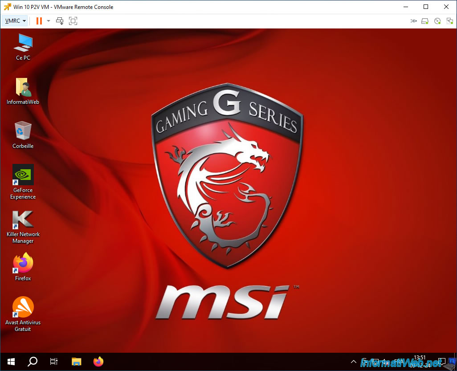
Task: Select the GeForce Experience shortcut
Action: (x=23, y=182)
